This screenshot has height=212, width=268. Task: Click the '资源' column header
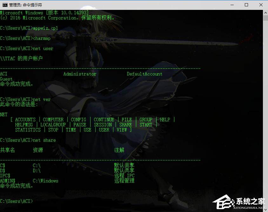pos(38,150)
